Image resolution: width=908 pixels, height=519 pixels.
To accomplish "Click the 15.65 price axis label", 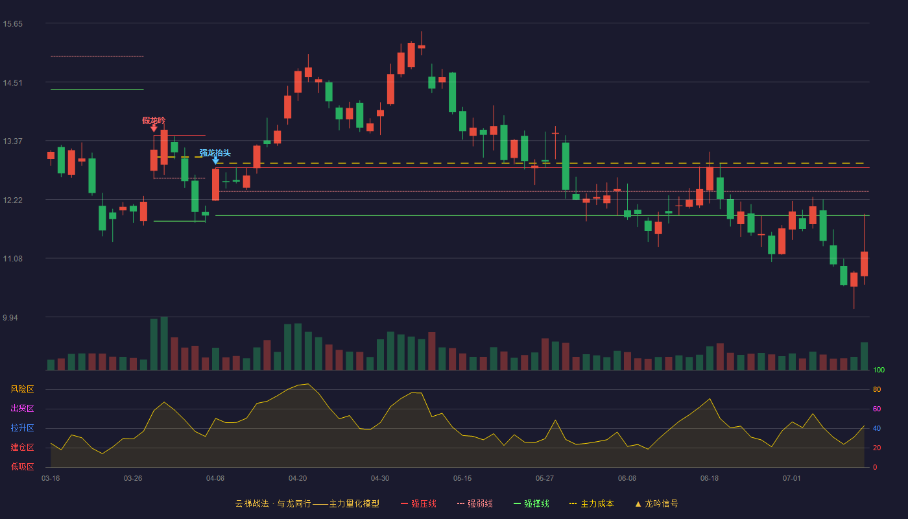I will [12, 24].
